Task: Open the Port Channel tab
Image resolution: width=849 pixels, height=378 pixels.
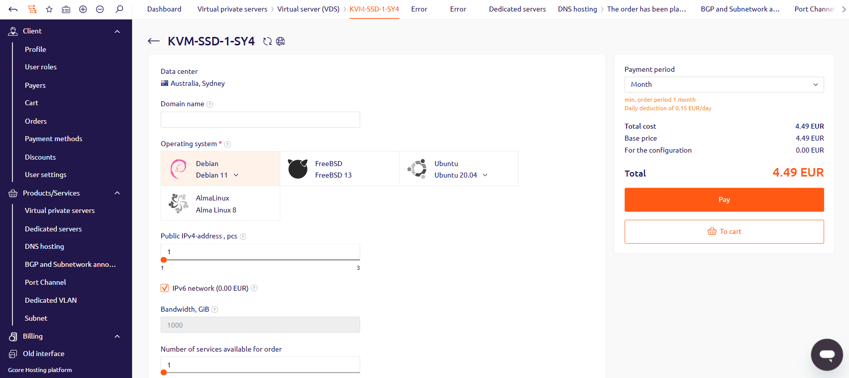Action: click(814, 9)
